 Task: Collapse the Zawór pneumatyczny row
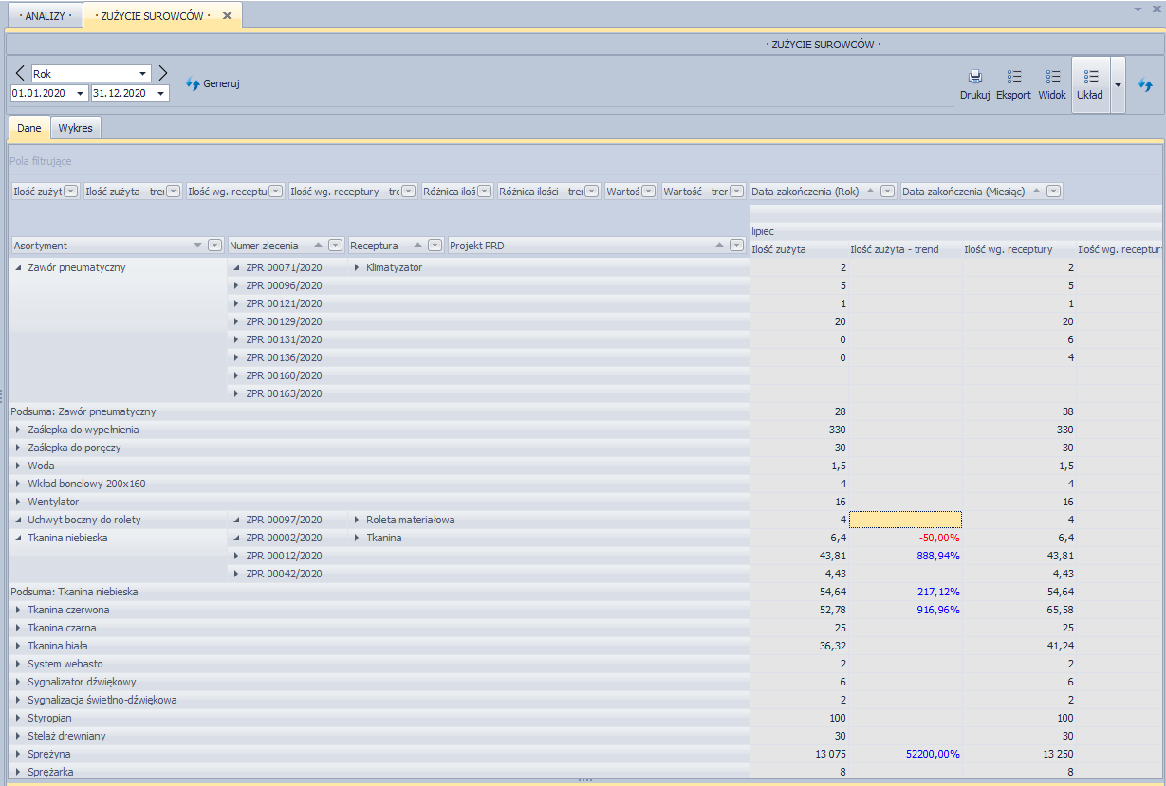coord(19,267)
